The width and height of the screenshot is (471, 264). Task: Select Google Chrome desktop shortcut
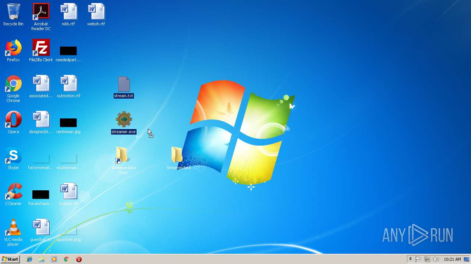pyautogui.click(x=13, y=89)
